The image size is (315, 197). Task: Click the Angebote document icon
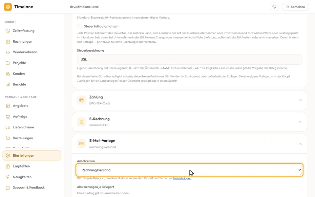8,106
